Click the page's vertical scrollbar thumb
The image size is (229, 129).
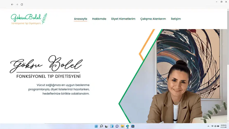[x=228, y=37]
